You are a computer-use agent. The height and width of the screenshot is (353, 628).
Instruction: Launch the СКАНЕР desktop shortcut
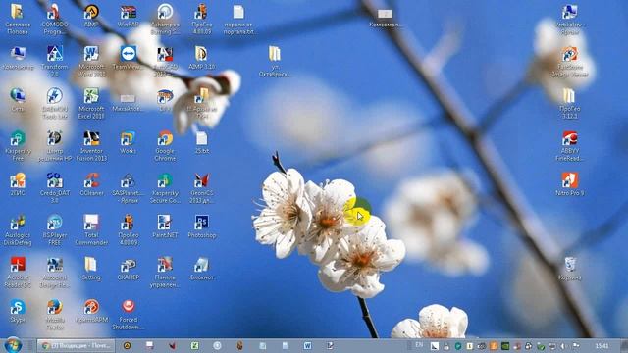tap(129, 270)
